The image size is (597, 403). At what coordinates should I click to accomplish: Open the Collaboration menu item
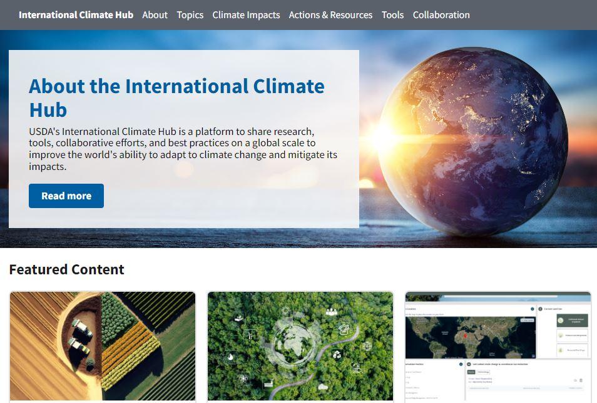point(441,15)
